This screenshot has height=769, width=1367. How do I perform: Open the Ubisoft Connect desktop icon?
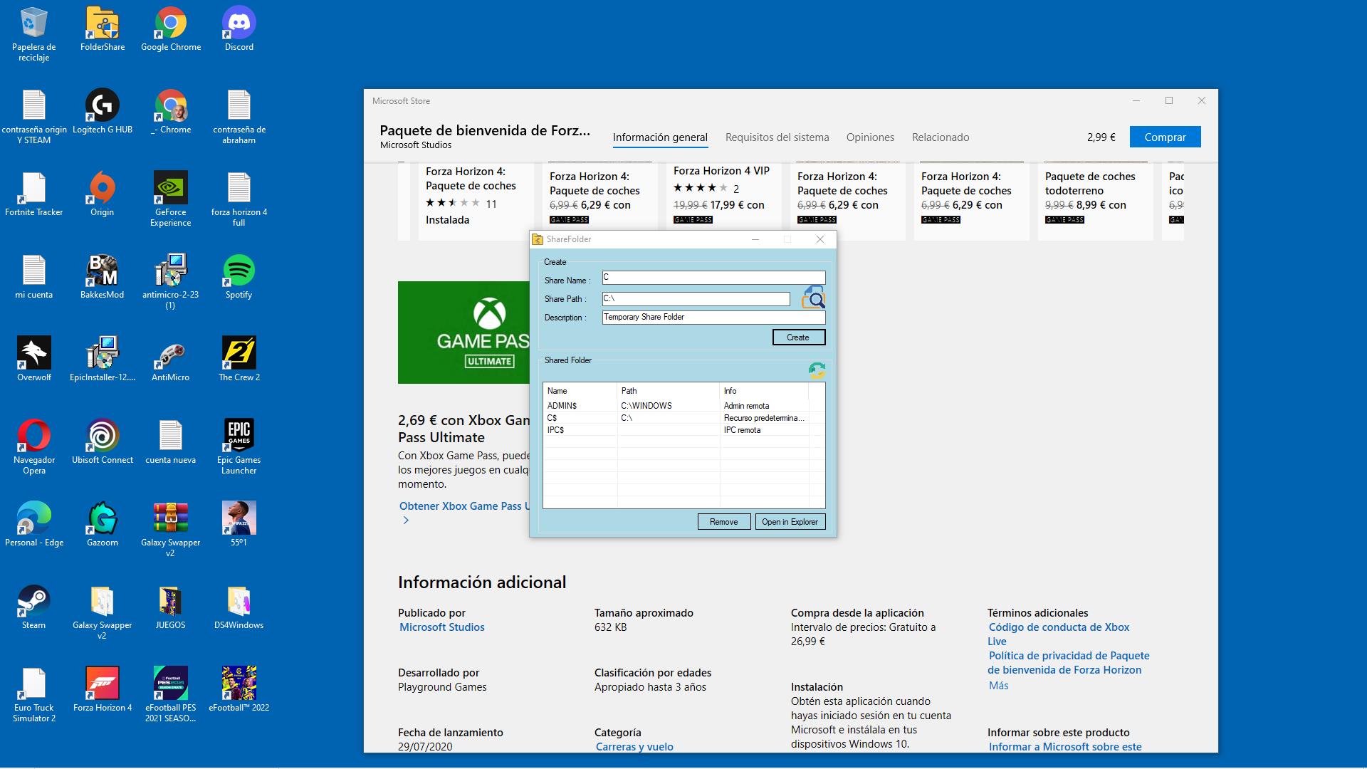pos(102,437)
